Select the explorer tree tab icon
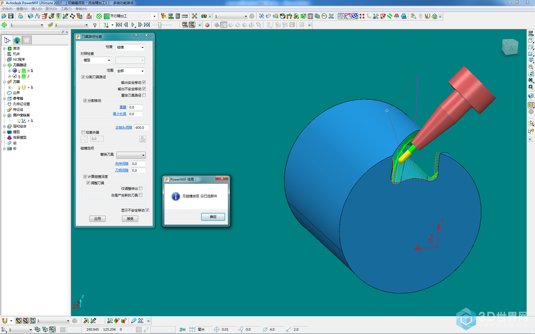535x334 pixels. (7, 40)
